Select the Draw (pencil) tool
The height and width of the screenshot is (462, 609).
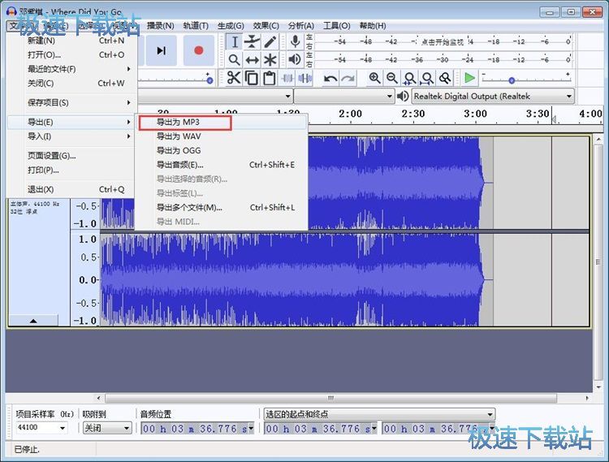tap(270, 41)
